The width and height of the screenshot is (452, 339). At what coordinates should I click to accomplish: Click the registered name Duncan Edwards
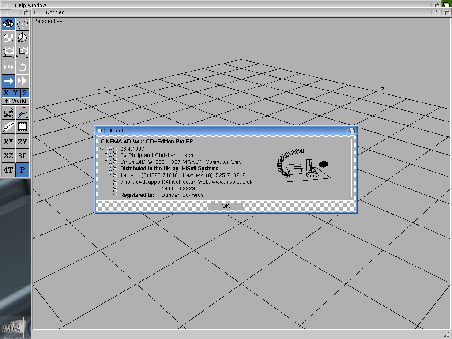click(x=182, y=195)
